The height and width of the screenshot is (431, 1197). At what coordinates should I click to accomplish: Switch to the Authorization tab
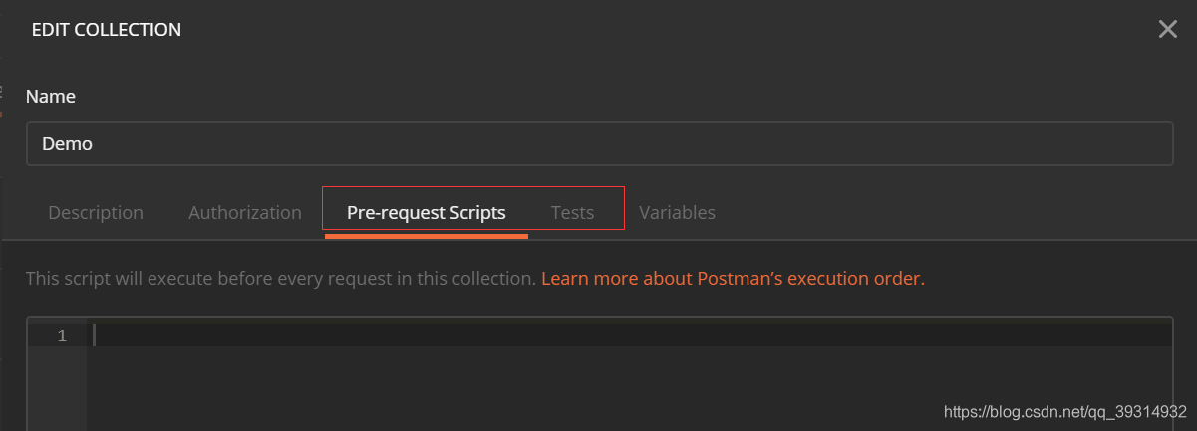point(245,212)
